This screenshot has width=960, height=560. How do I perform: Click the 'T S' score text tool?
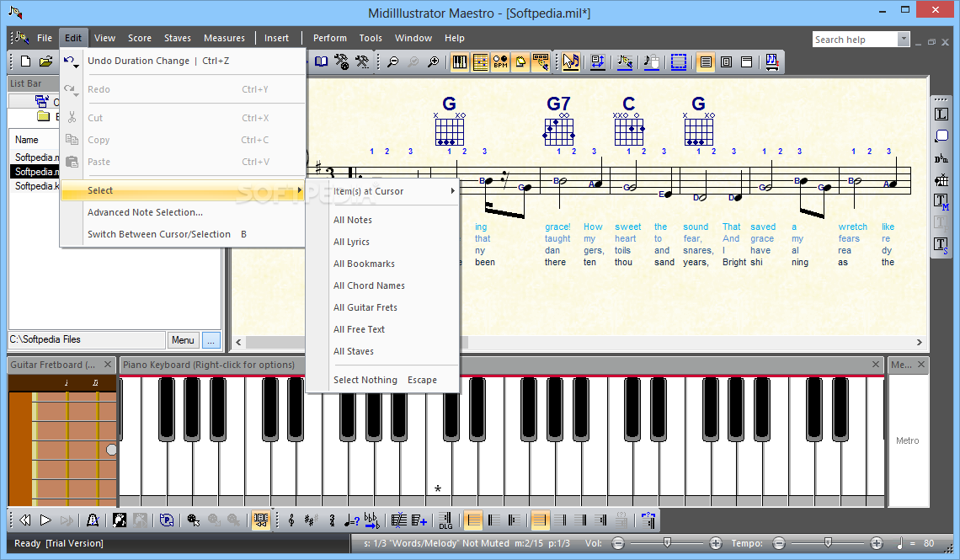(x=941, y=245)
